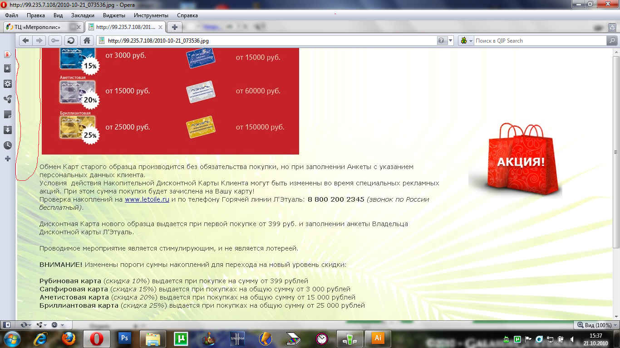The width and height of the screenshot is (620, 348).
Task: Open Windows Explorer folder in taskbar
Action: coord(153,338)
